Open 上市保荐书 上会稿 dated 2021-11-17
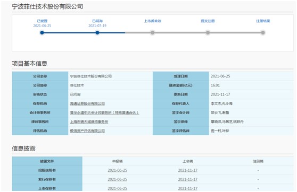The width and height of the screenshot is (297, 192). pyautogui.click(x=188, y=188)
